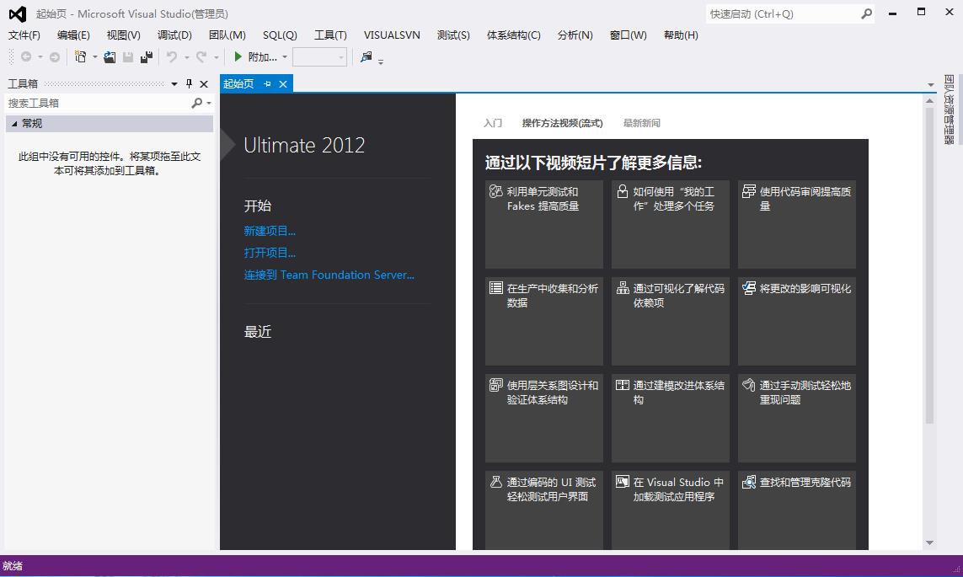
Task: Open the document tab list dropdown
Action: [x=930, y=85]
